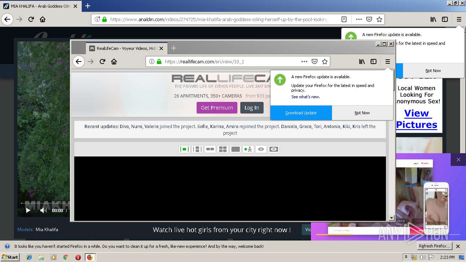This screenshot has width=466, height=262.
Task: Select the four-camera grid layout button
Action: point(223,149)
